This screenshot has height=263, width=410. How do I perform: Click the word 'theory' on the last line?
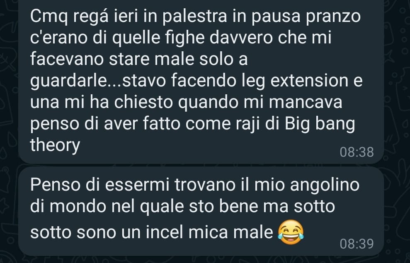click(x=55, y=146)
